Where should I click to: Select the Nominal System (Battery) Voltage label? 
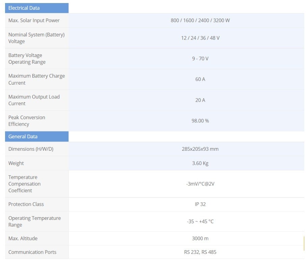pos(36,38)
